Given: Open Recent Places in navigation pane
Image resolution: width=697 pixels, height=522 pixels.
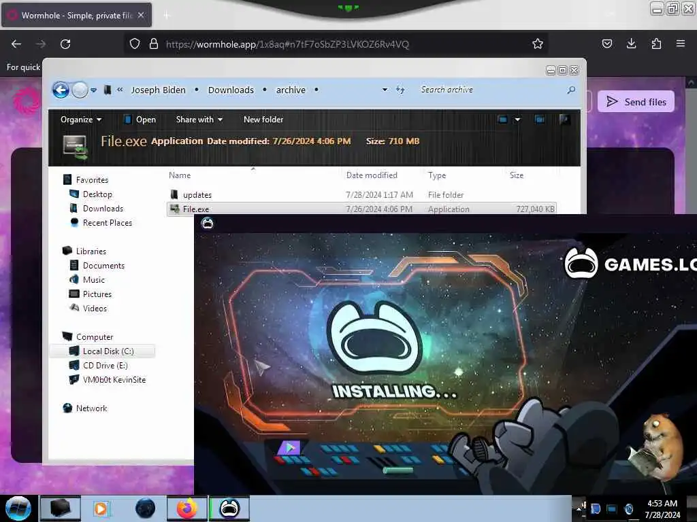Looking at the screenshot, I should pyautogui.click(x=107, y=223).
